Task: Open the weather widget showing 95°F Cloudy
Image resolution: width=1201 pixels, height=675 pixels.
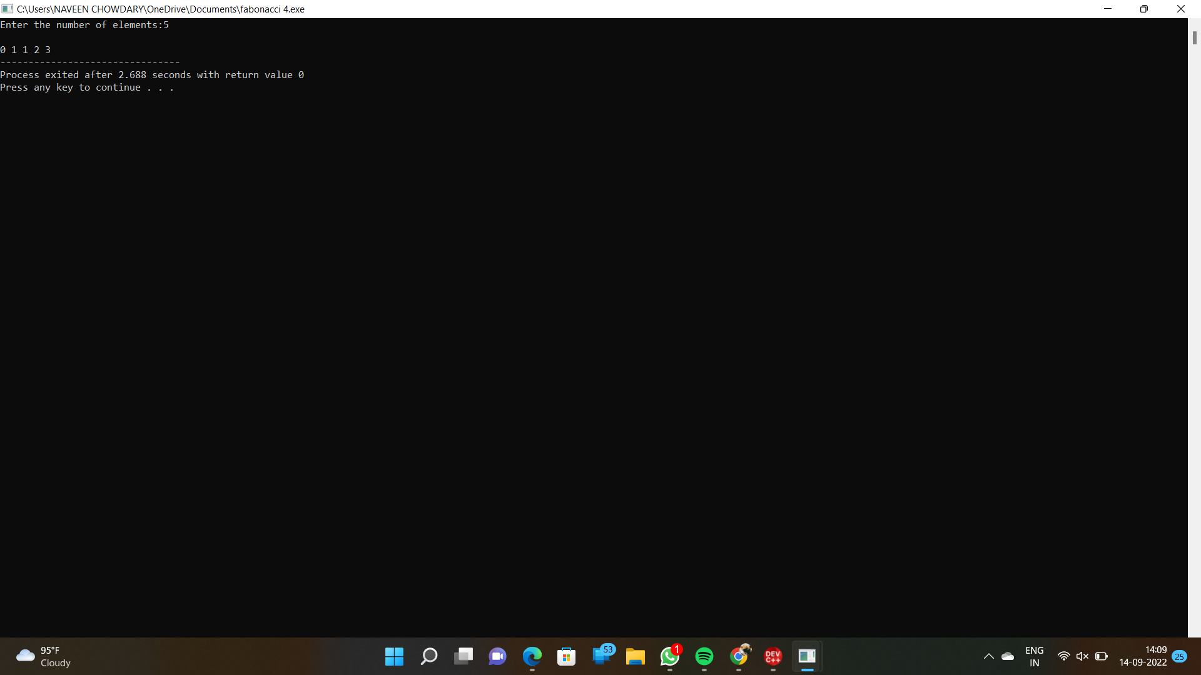Action: [x=43, y=656]
